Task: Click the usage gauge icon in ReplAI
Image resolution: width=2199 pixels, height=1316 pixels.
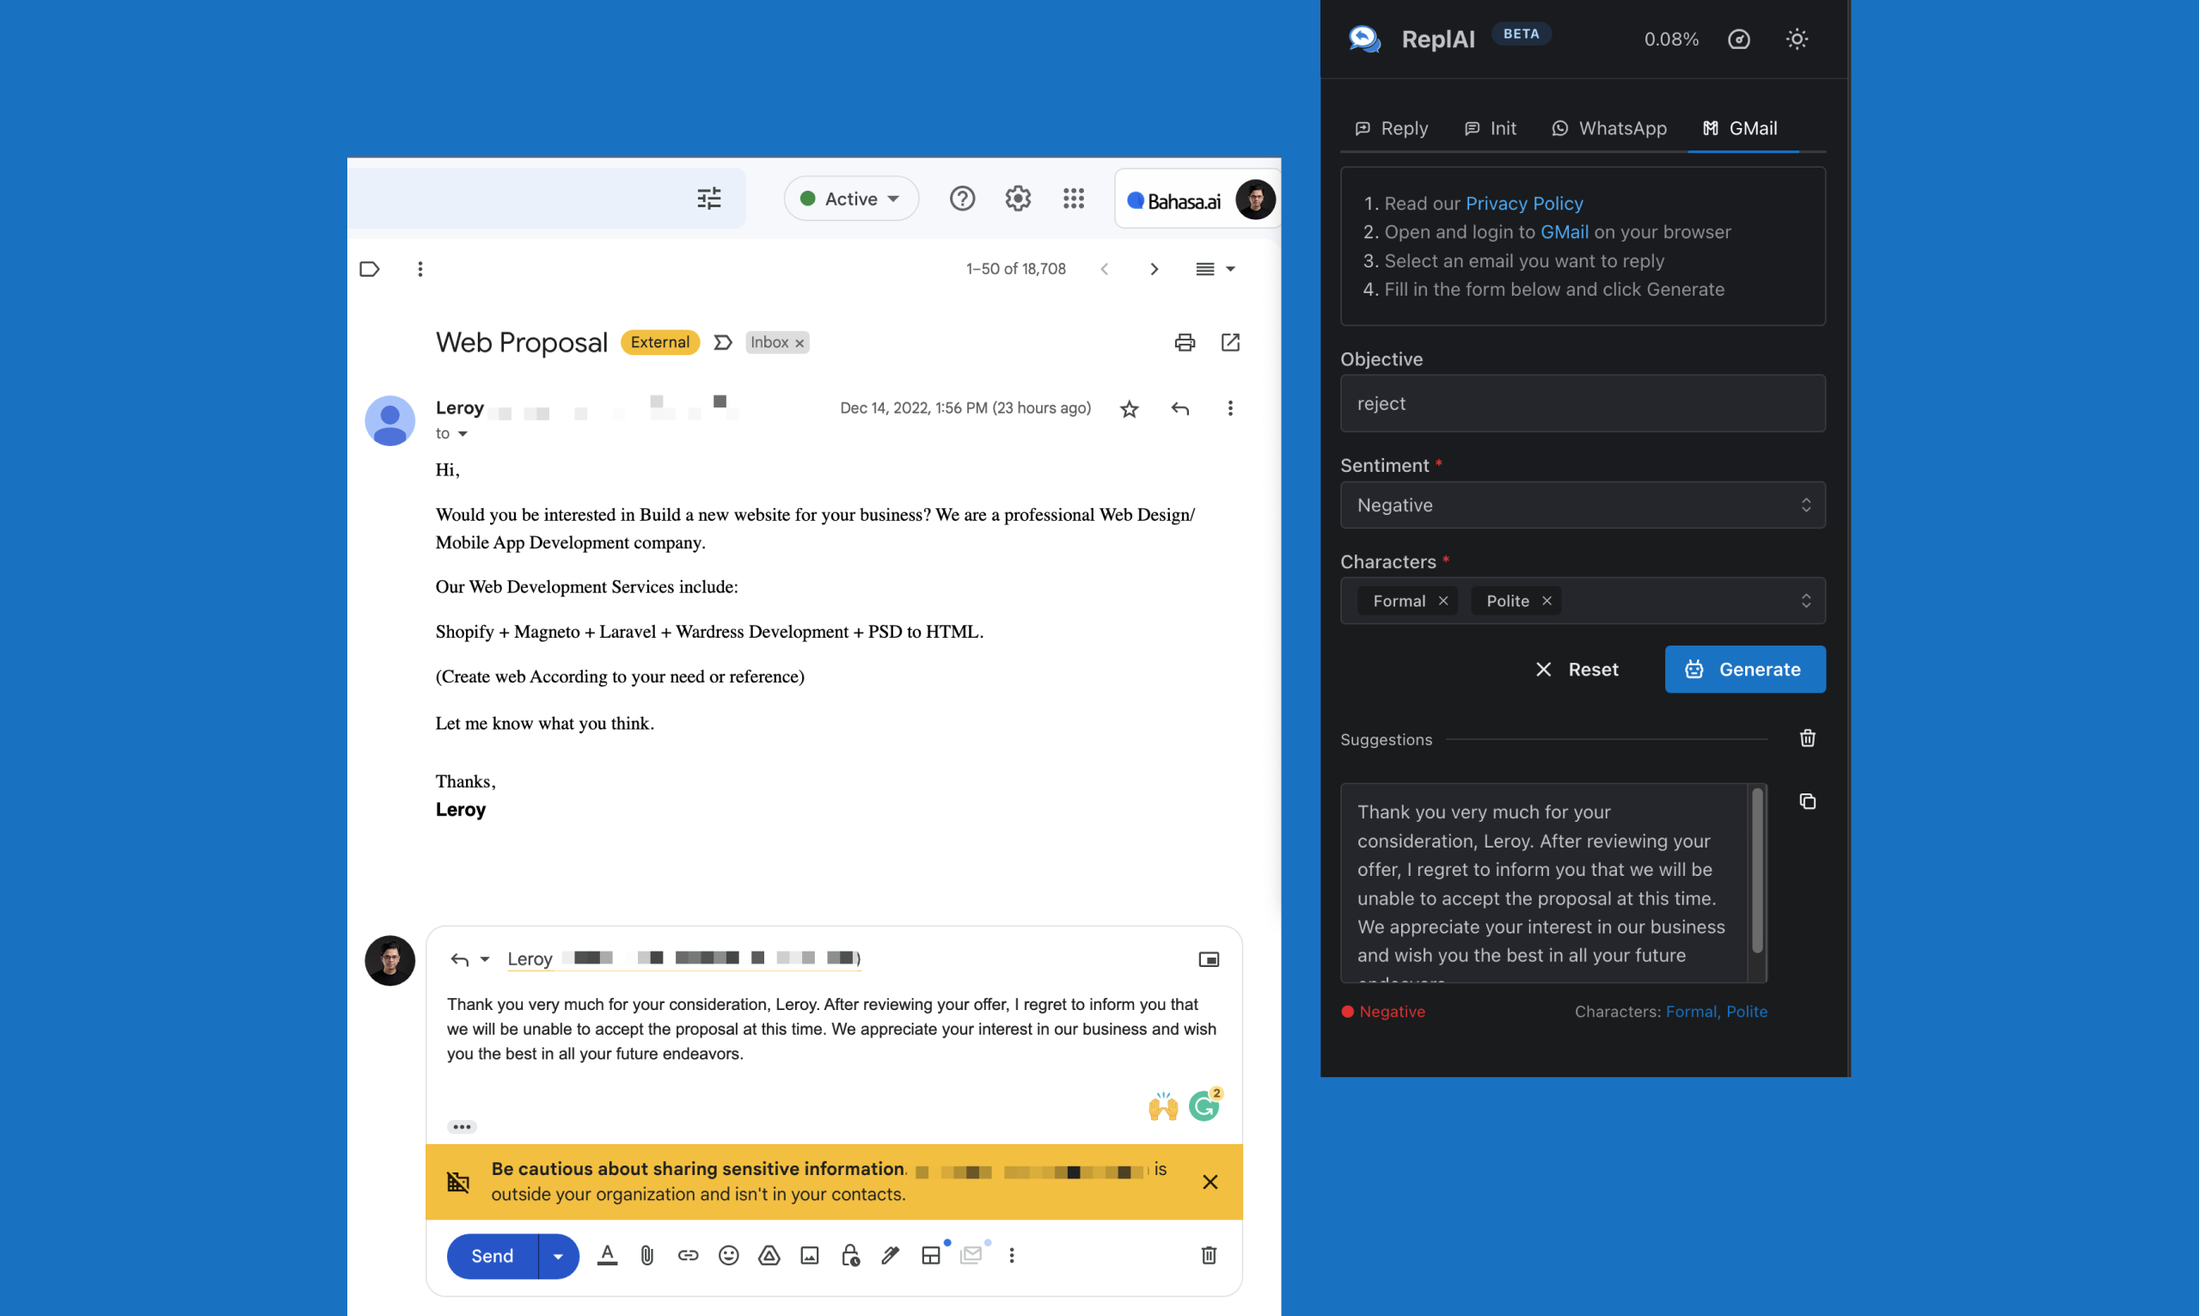Action: (x=1739, y=40)
